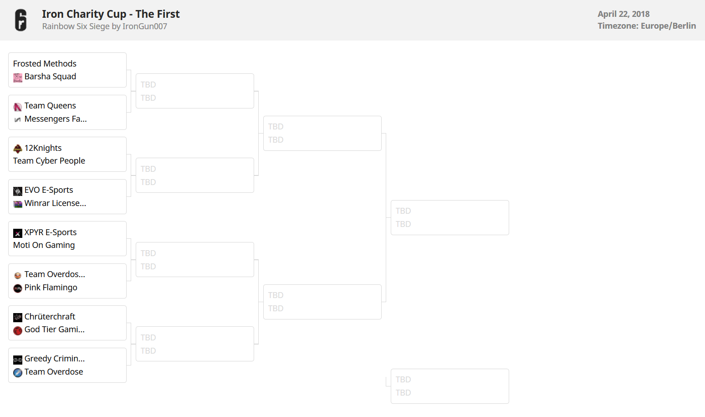Click the blue Team Overdose logo
This screenshot has width=705, height=417.
(18, 372)
